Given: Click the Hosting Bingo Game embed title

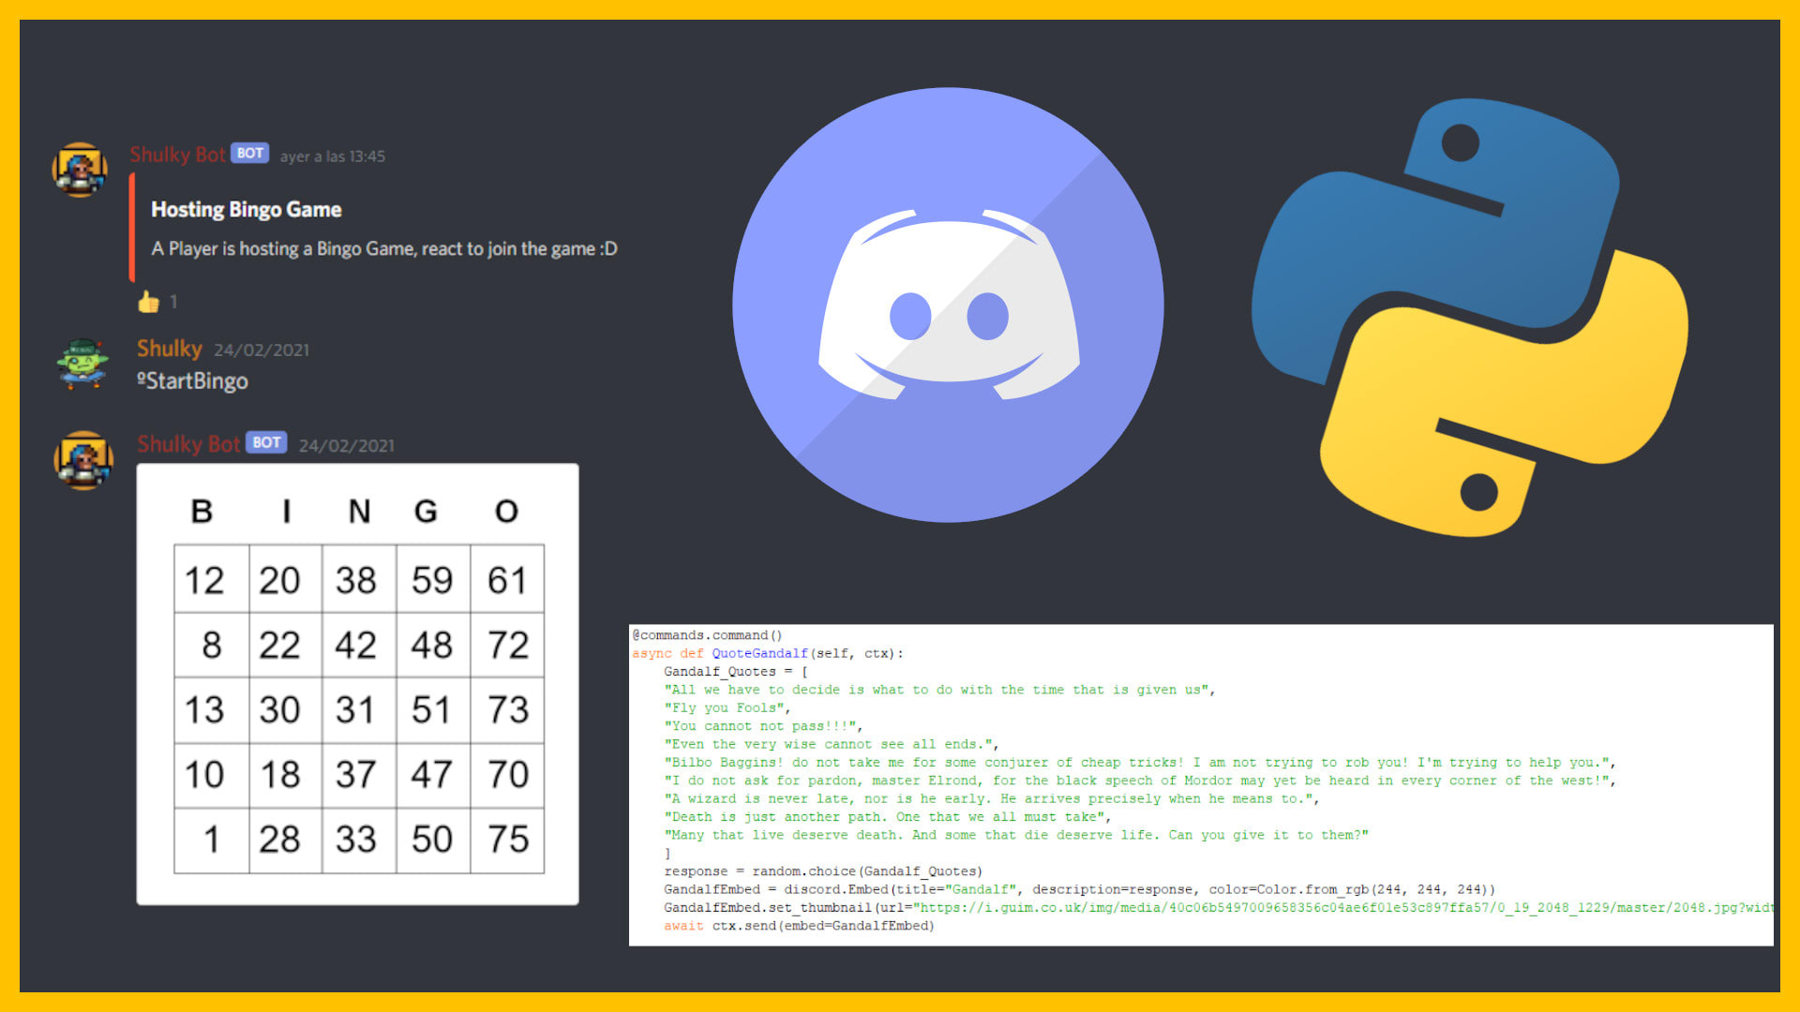Looking at the screenshot, I should coord(247,209).
